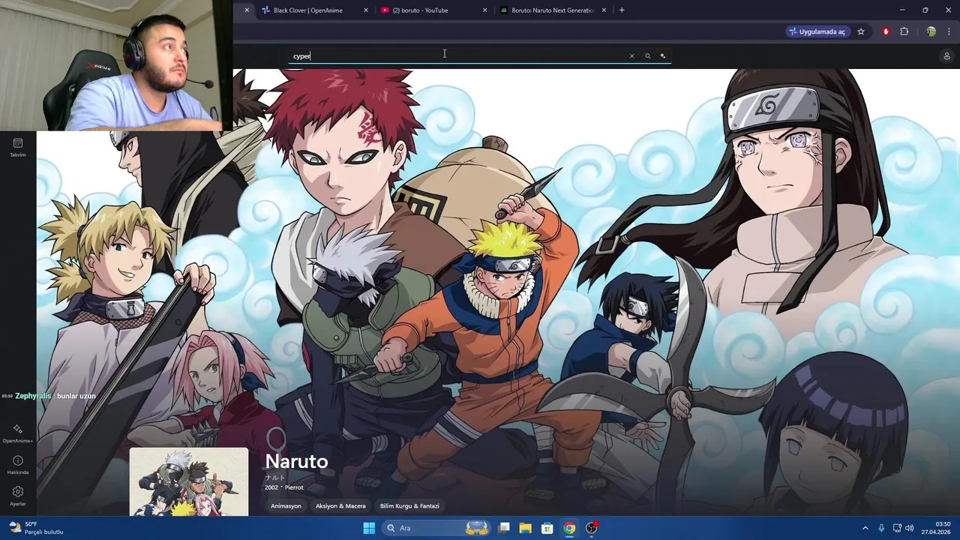Select the Animasyon genre tag
This screenshot has height=540, width=960.
(x=286, y=506)
